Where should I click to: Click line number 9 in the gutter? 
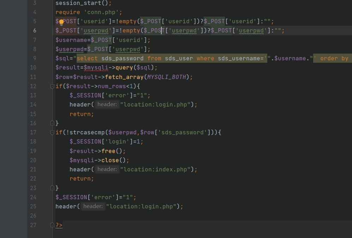click(x=35, y=59)
